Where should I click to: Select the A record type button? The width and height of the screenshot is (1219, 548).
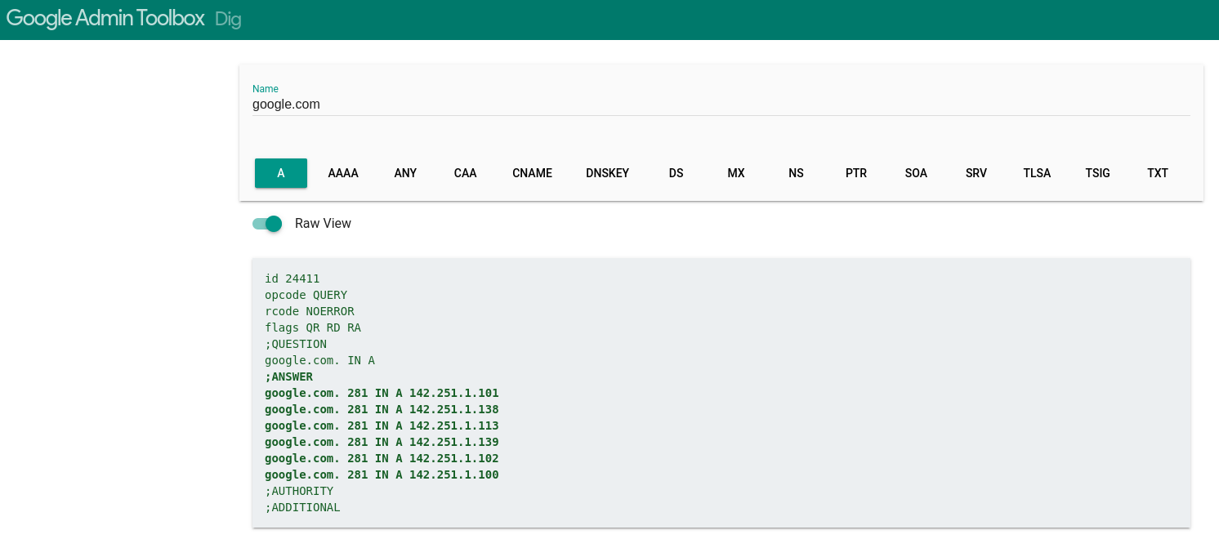pyautogui.click(x=280, y=173)
